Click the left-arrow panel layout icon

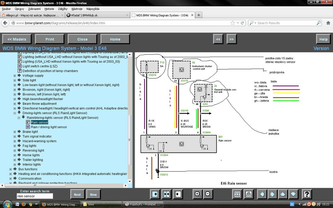(178, 194)
